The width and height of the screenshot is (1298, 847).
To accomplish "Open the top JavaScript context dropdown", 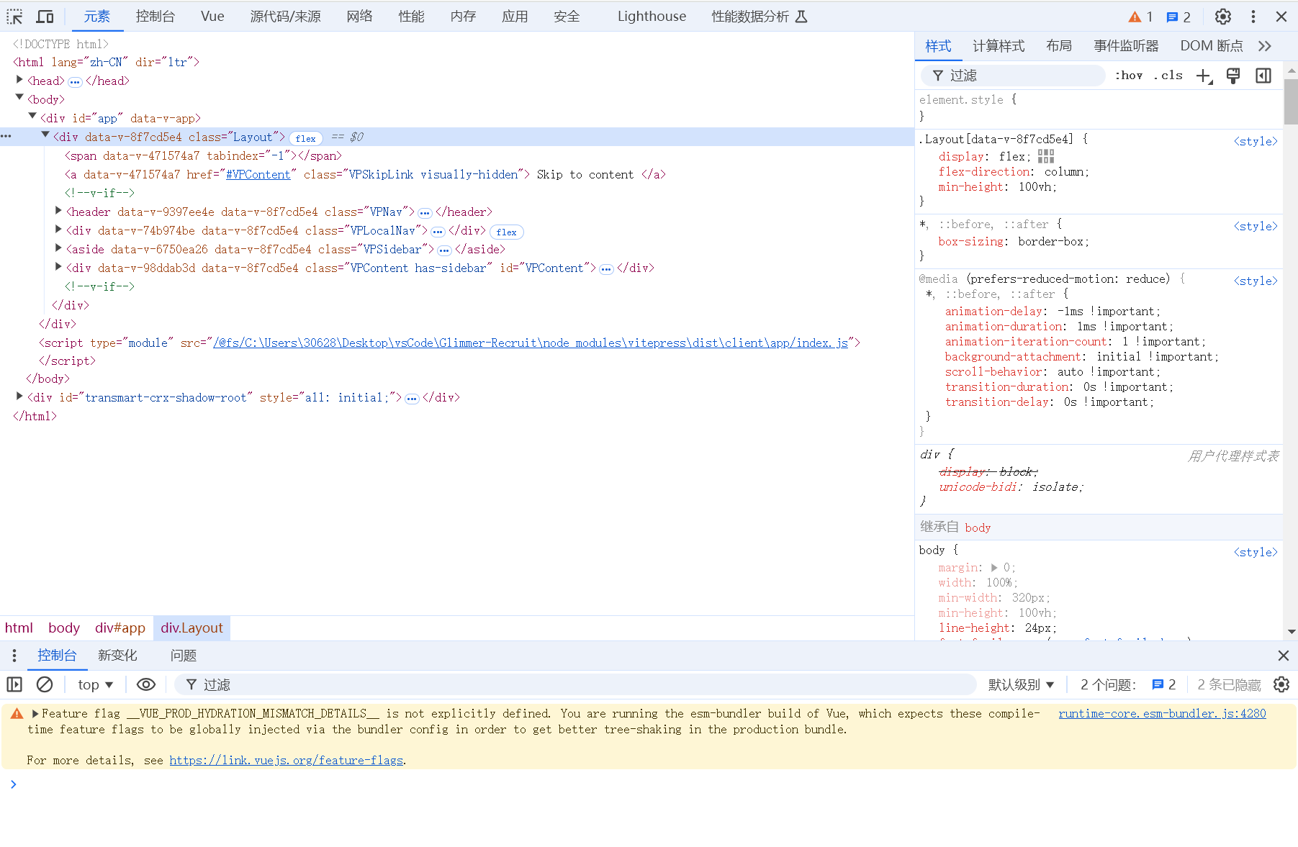I will point(96,684).
